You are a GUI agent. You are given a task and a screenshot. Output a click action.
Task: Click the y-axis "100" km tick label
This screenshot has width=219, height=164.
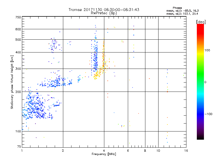coord(18,131)
